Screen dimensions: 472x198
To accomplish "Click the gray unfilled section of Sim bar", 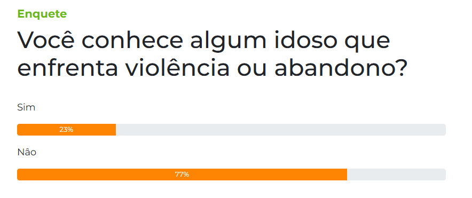I will 281,130.
